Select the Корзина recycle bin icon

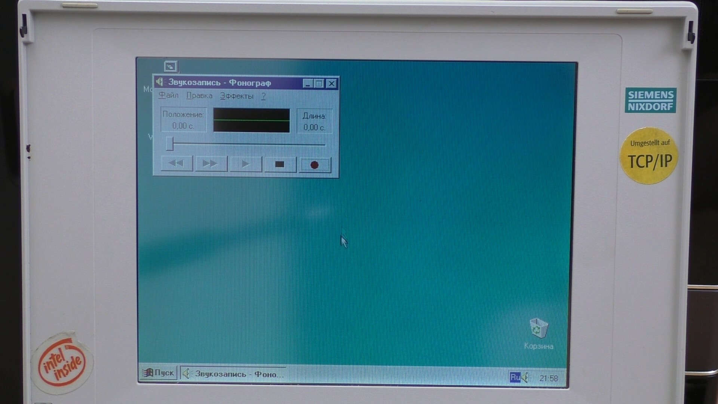coord(538,328)
